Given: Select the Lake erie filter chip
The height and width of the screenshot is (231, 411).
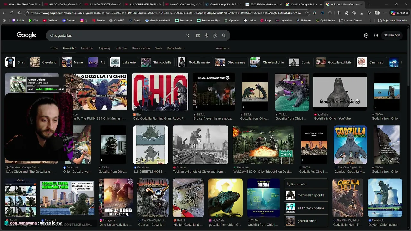Looking at the screenshot, I should [x=124, y=62].
